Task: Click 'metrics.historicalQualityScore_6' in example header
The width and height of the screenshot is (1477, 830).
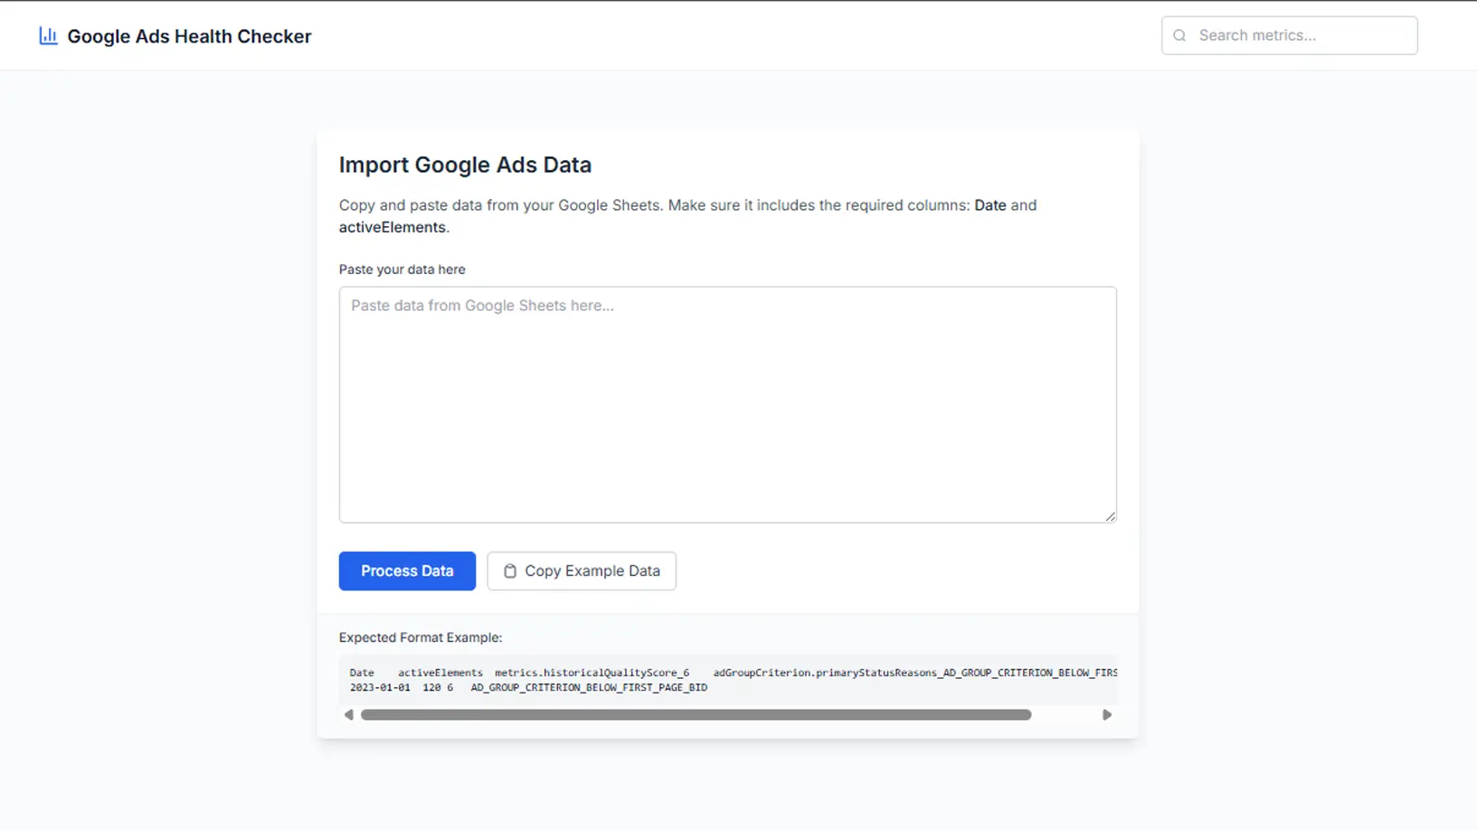Action: tap(592, 673)
